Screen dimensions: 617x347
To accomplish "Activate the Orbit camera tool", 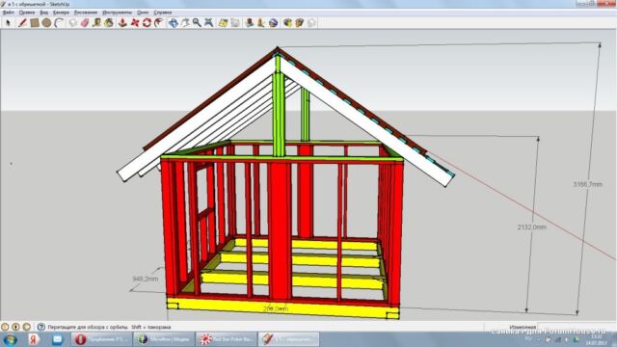I will (174, 23).
